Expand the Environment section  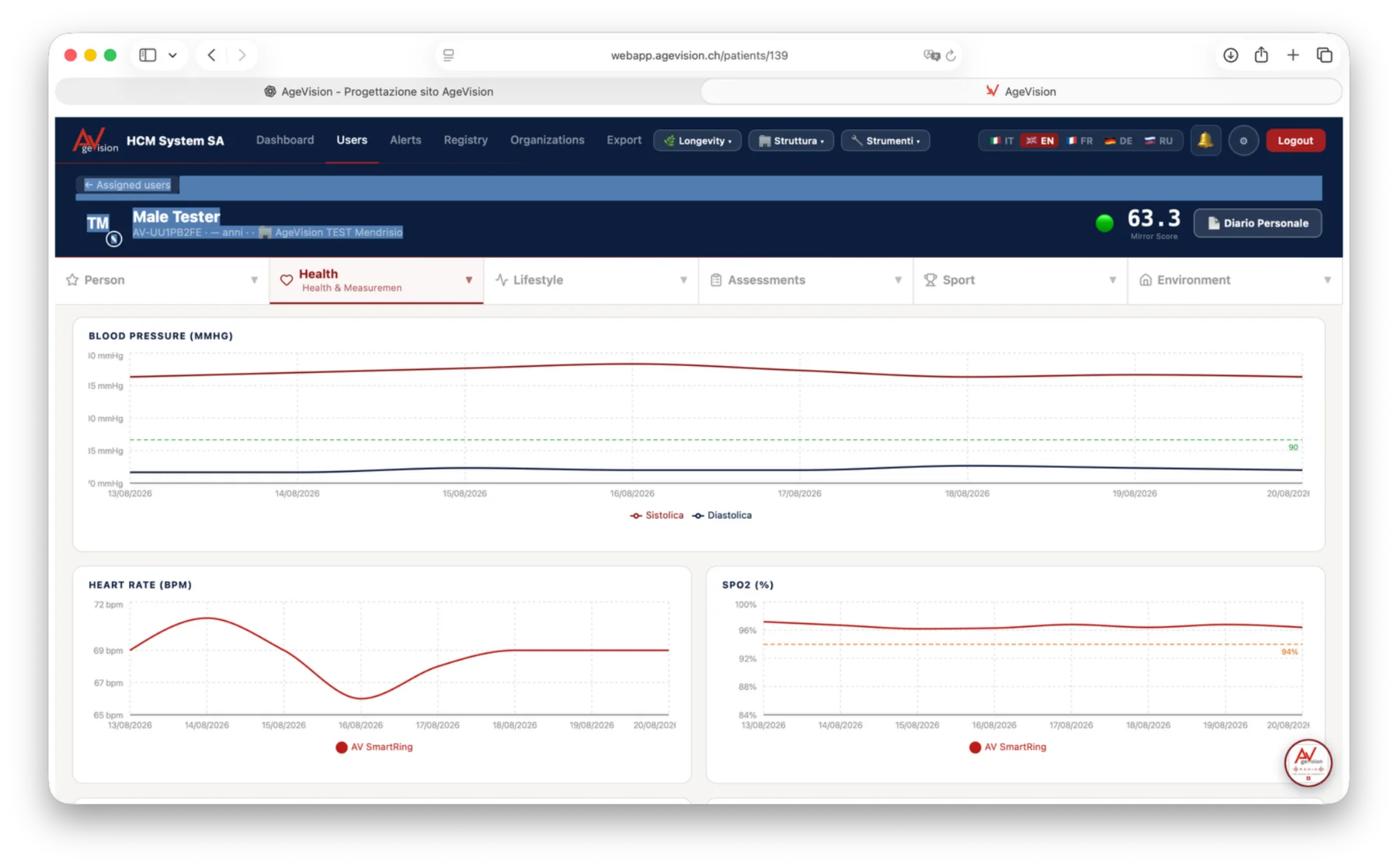coord(1235,280)
